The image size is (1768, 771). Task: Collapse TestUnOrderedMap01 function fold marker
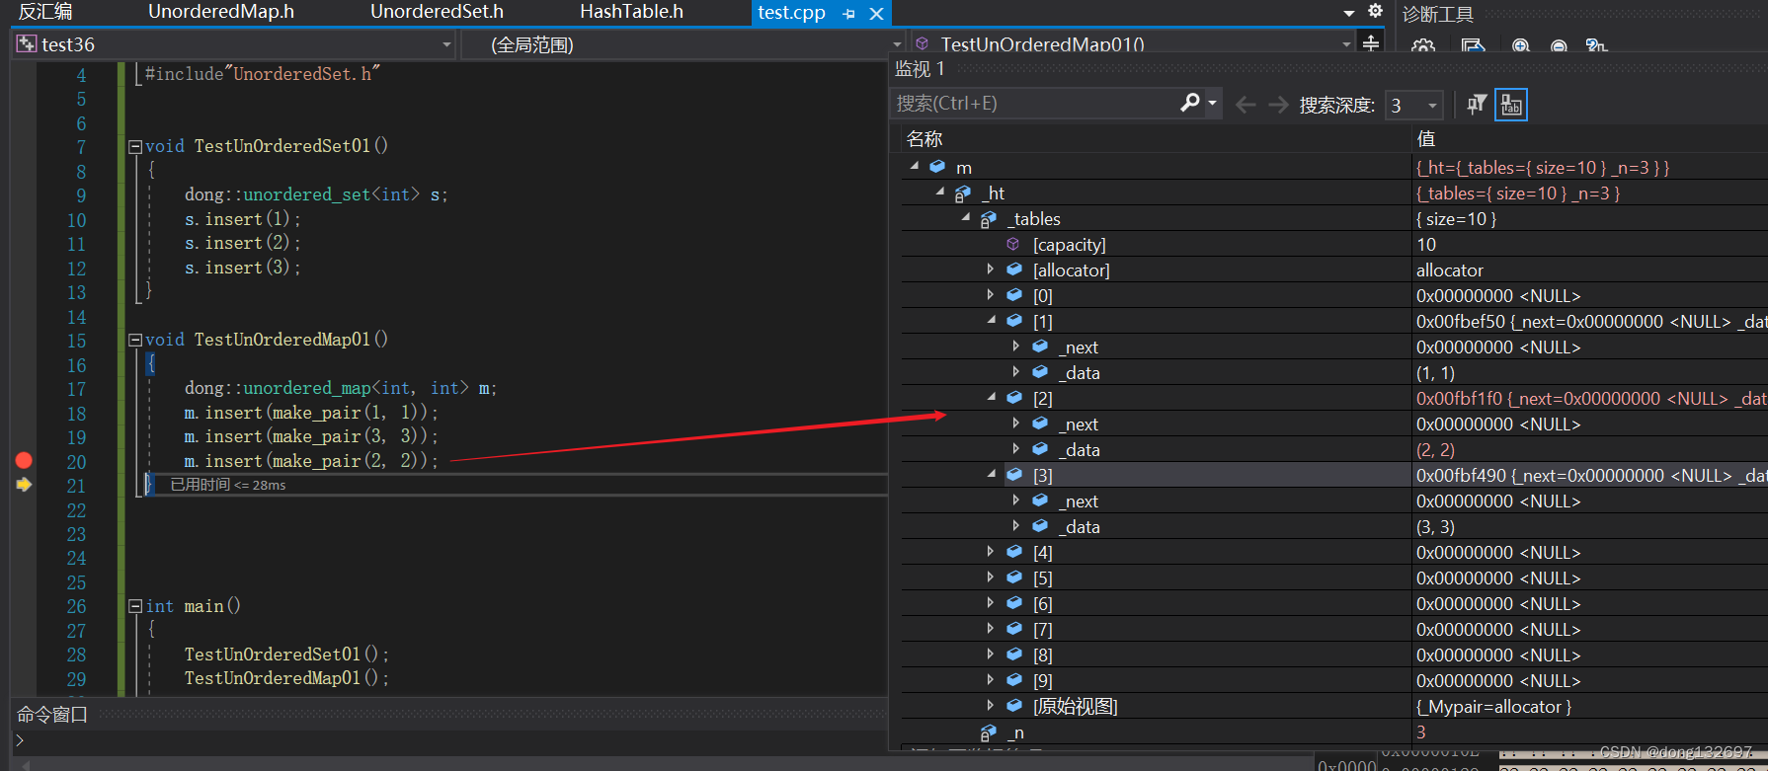click(x=135, y=340)
